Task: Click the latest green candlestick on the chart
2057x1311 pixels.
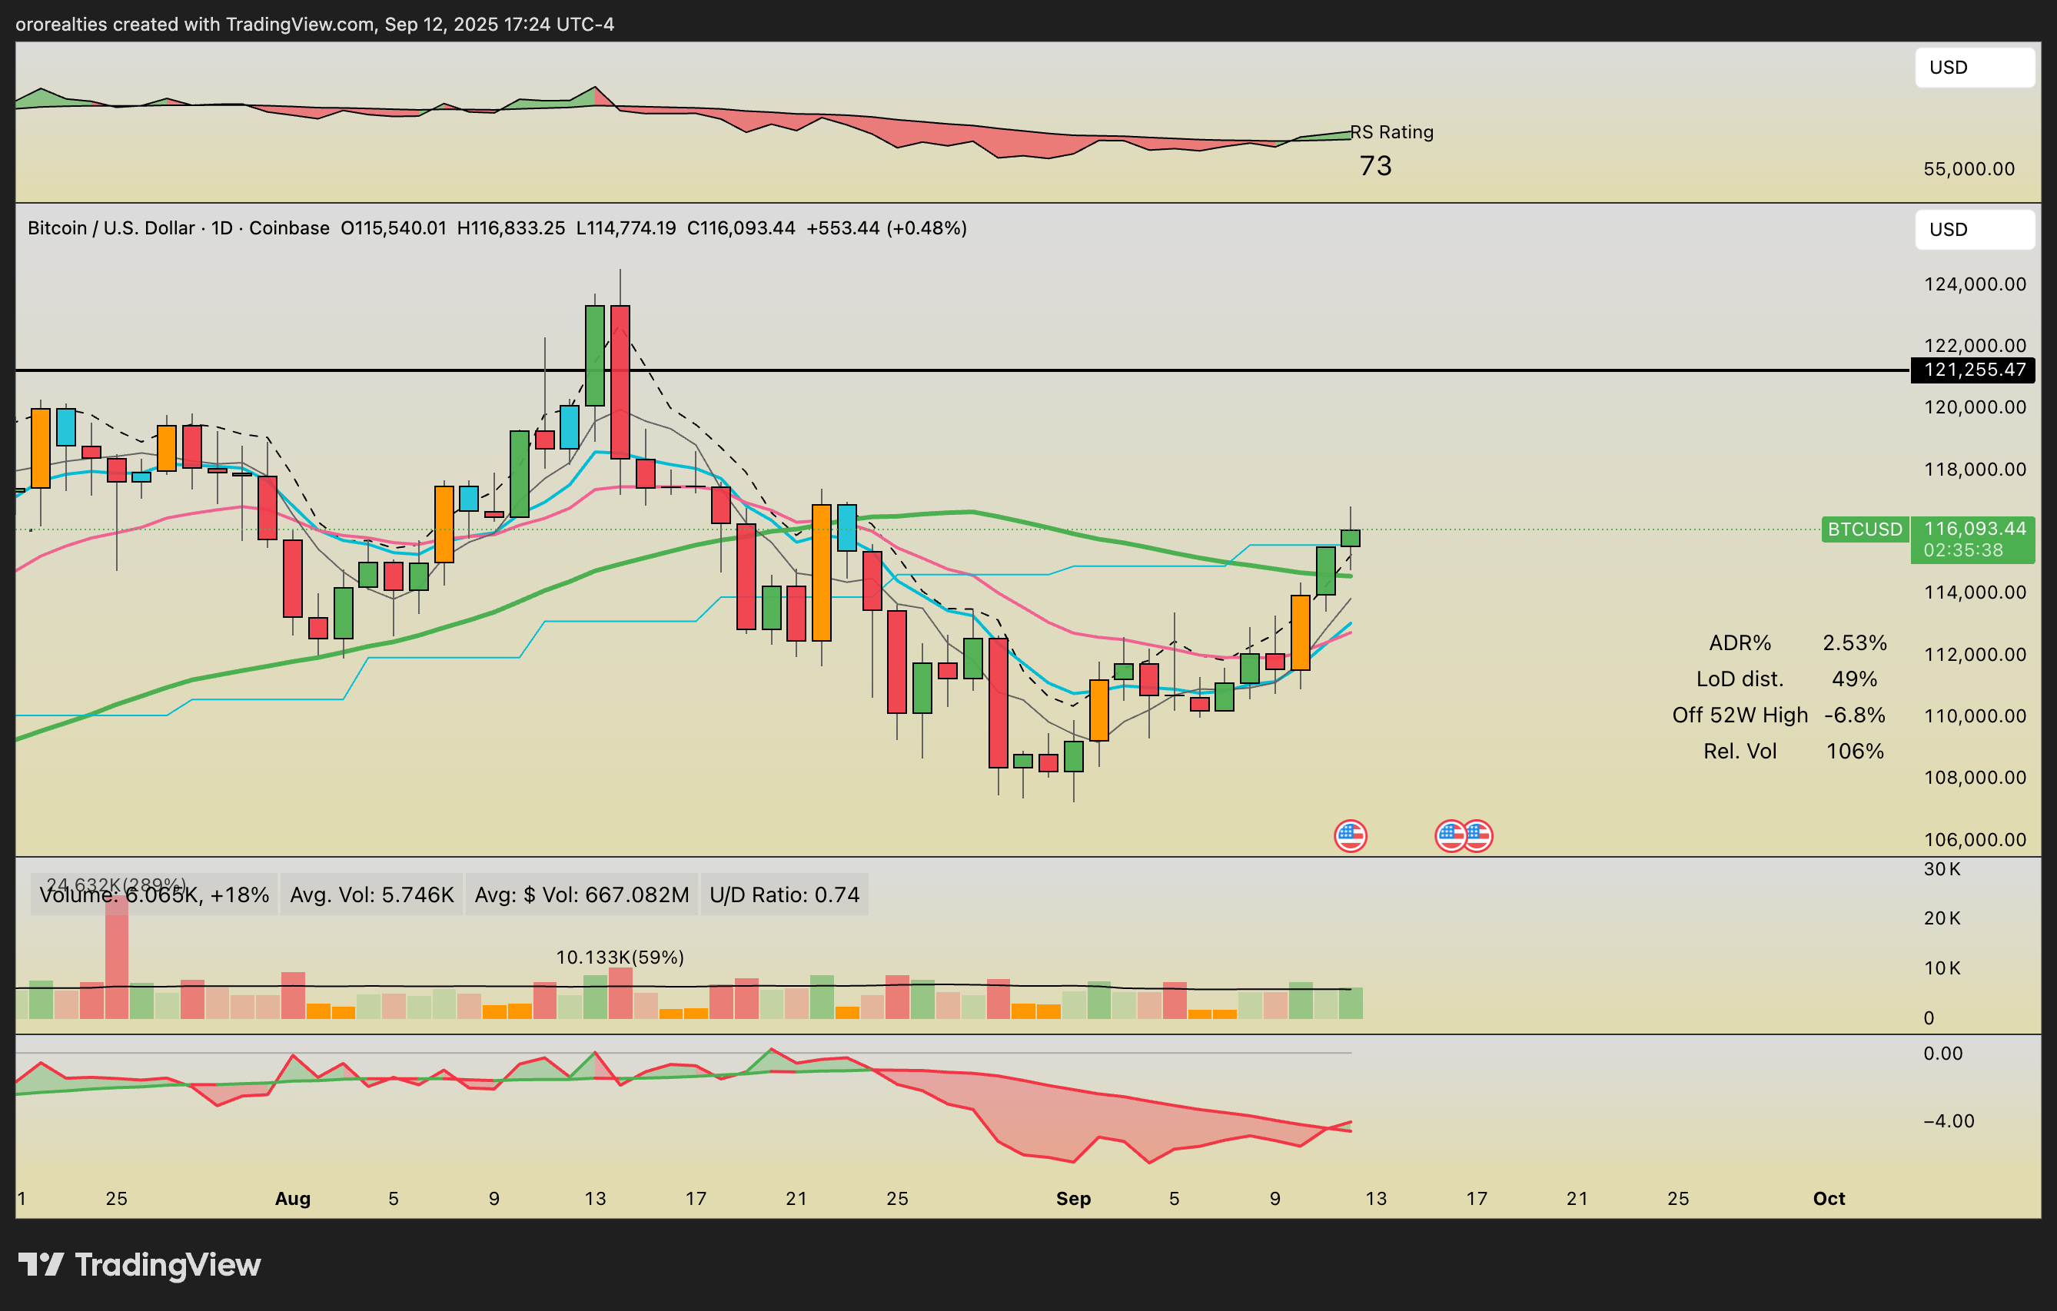Action: [x=1350, y=538]
